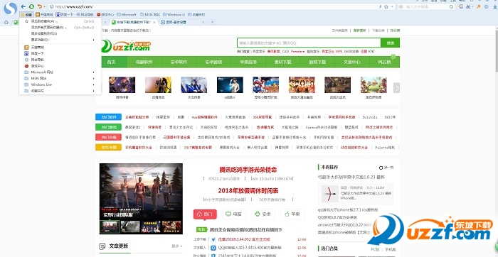This screenshot has height=257, width=498.
Task: Click the uzzf site search input field
Action: 309,43
